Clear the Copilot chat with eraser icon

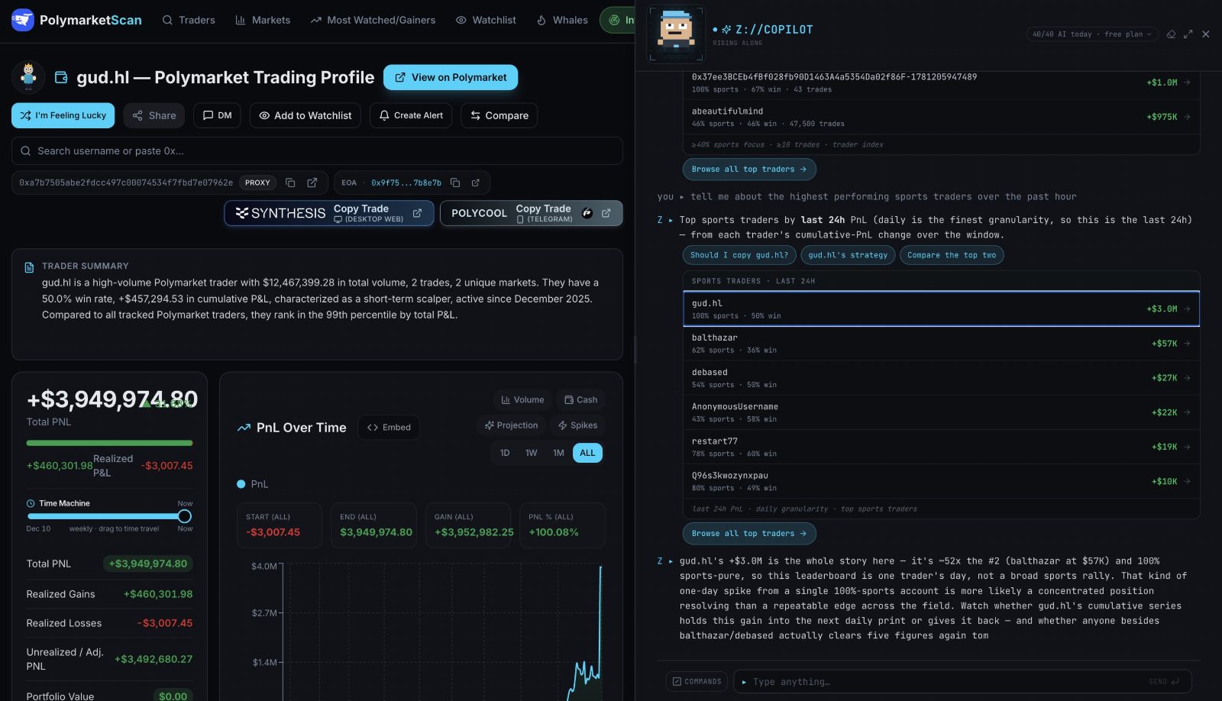1171,34
